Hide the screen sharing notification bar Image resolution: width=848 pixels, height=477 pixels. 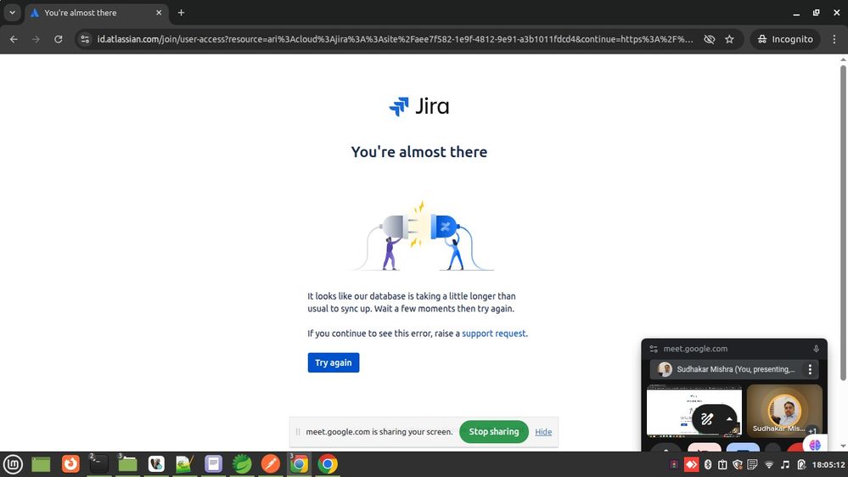543,431
